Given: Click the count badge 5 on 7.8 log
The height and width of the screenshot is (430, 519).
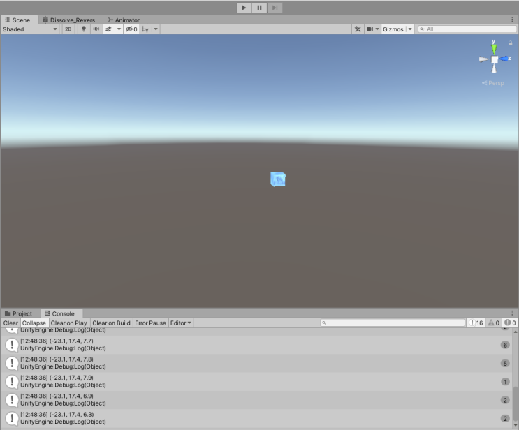Looking at the screenshot, I should [x=505, y=364].
